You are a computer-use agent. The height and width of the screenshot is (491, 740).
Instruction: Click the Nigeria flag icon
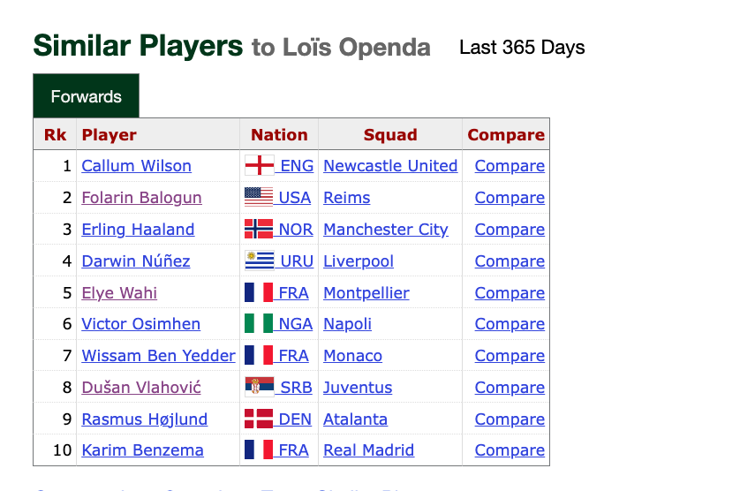[259, 324]
